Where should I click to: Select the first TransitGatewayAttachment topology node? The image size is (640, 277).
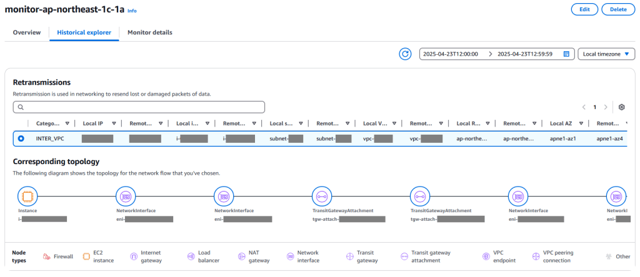click(x=321, y=196)
